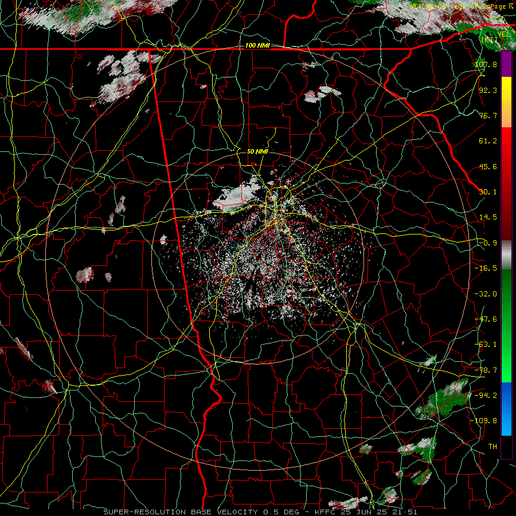The height and width of the screenshot is (516, 516).
Task: Select the -16.5 velocity scale value
Action: 486,268
